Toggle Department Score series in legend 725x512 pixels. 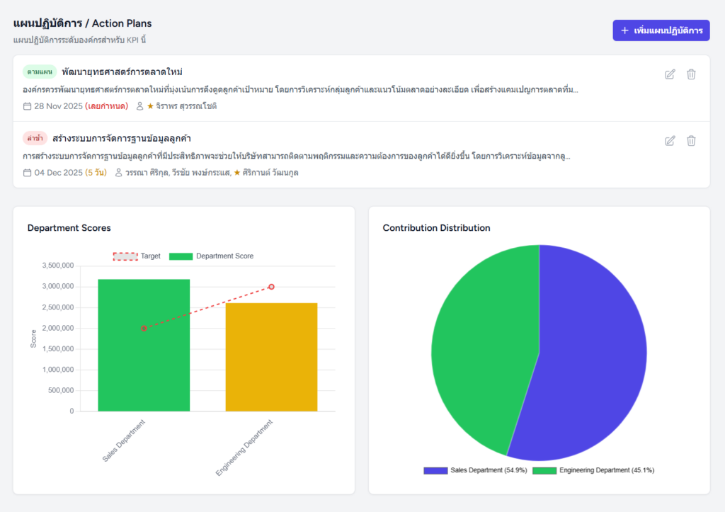click(x=211, y=256)
